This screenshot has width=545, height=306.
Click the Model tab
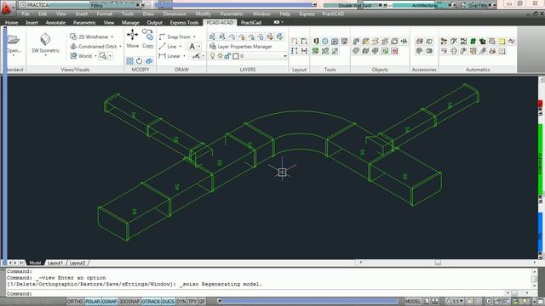tap(35, 263)
